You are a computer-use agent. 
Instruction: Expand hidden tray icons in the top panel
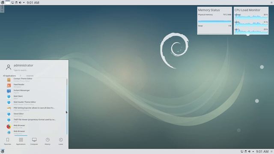24,3
